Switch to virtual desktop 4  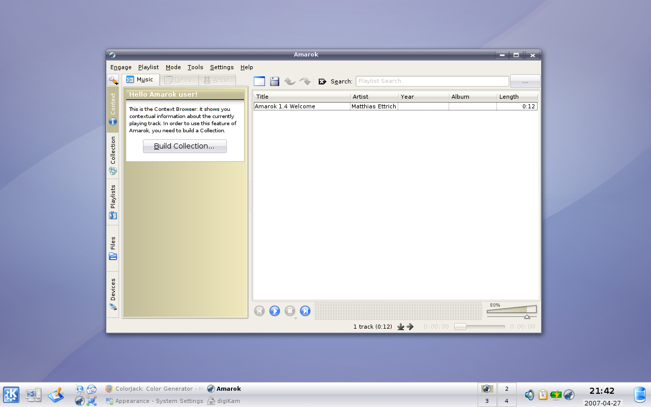507,401
